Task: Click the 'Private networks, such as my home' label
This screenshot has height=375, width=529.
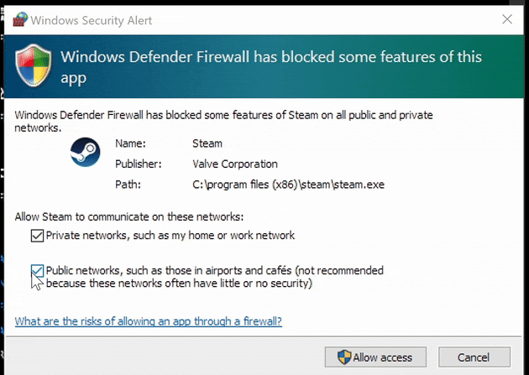Action: tap(170, 236)
